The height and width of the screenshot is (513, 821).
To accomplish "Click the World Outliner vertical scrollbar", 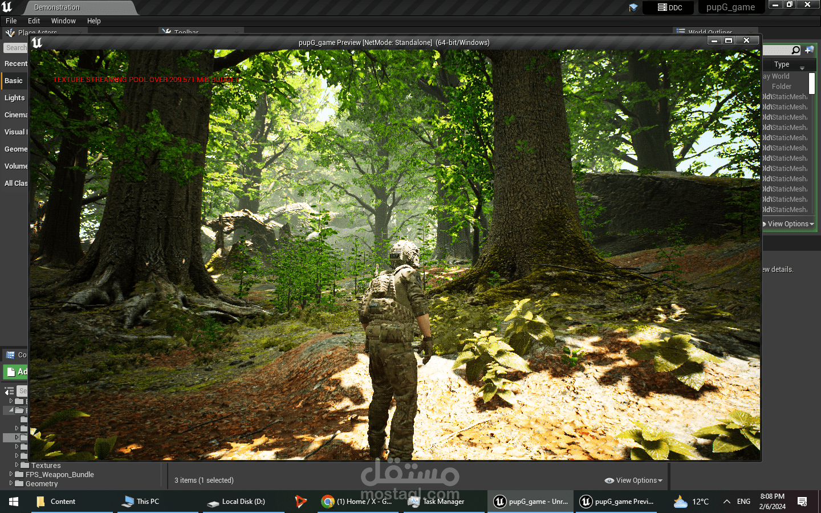I will point(812,84).
